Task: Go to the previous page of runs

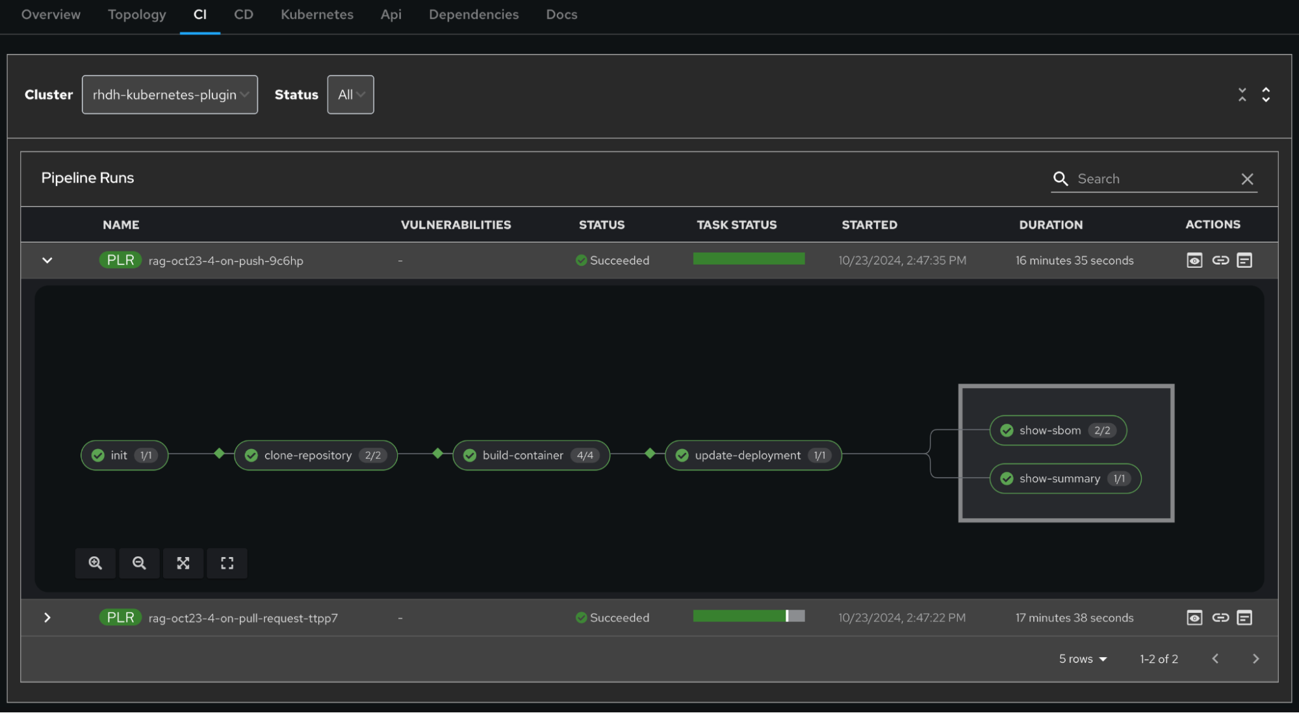Action: (1215, 659)
